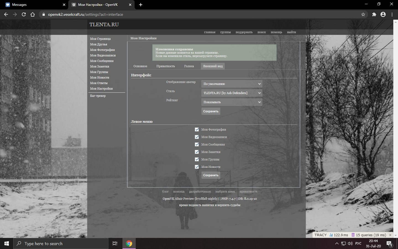398x249 pixels.
Task: Open the Стиль dropdown showing TLENTA.RU
Action: [232, 93]
